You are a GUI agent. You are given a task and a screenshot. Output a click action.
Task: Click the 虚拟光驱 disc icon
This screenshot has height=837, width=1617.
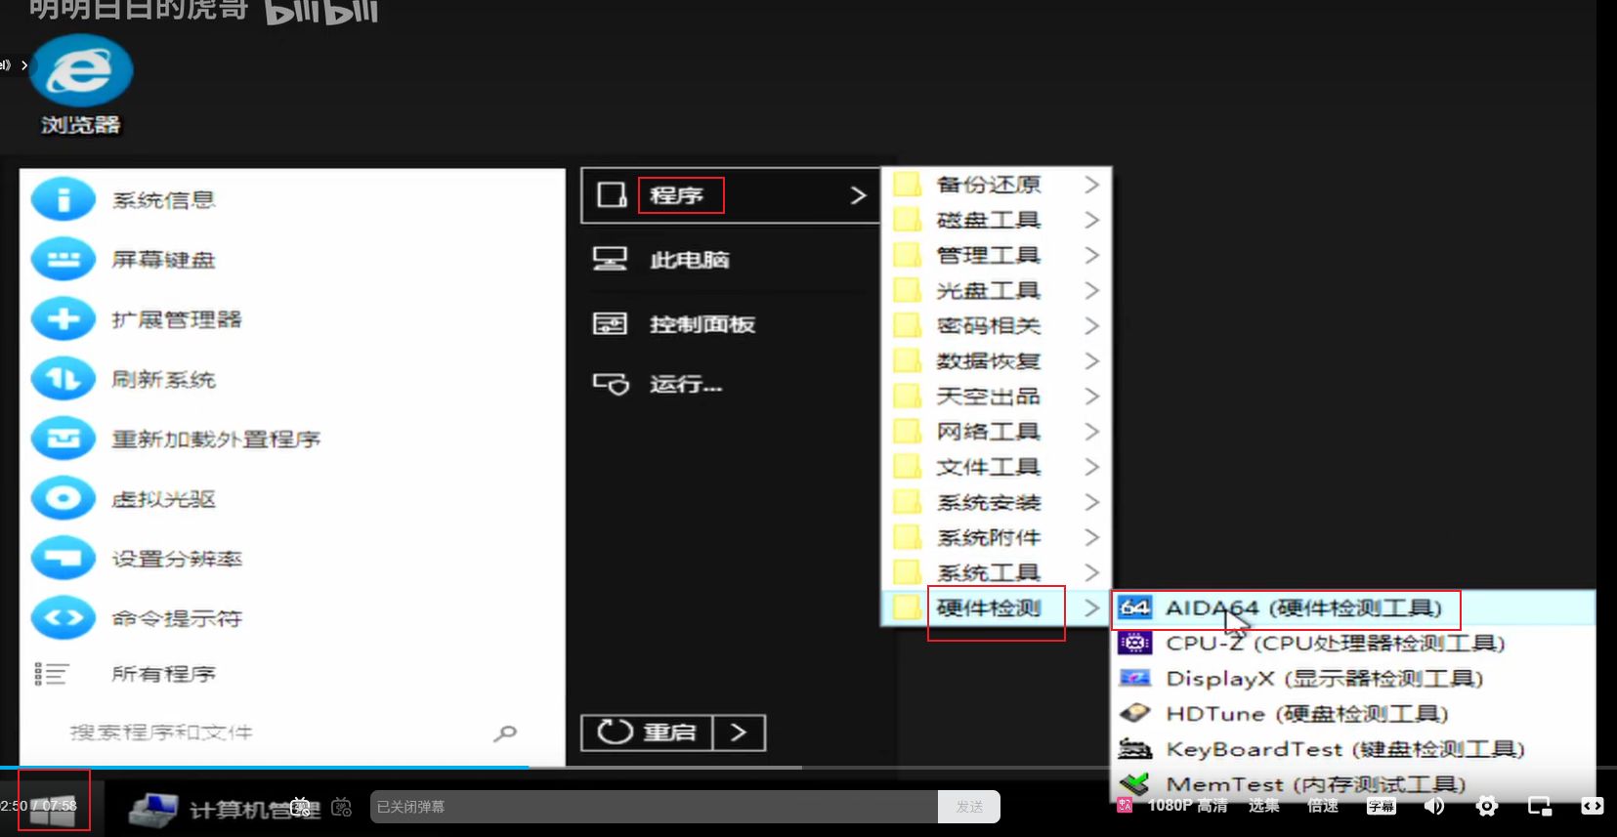click(x=64, y=498)
